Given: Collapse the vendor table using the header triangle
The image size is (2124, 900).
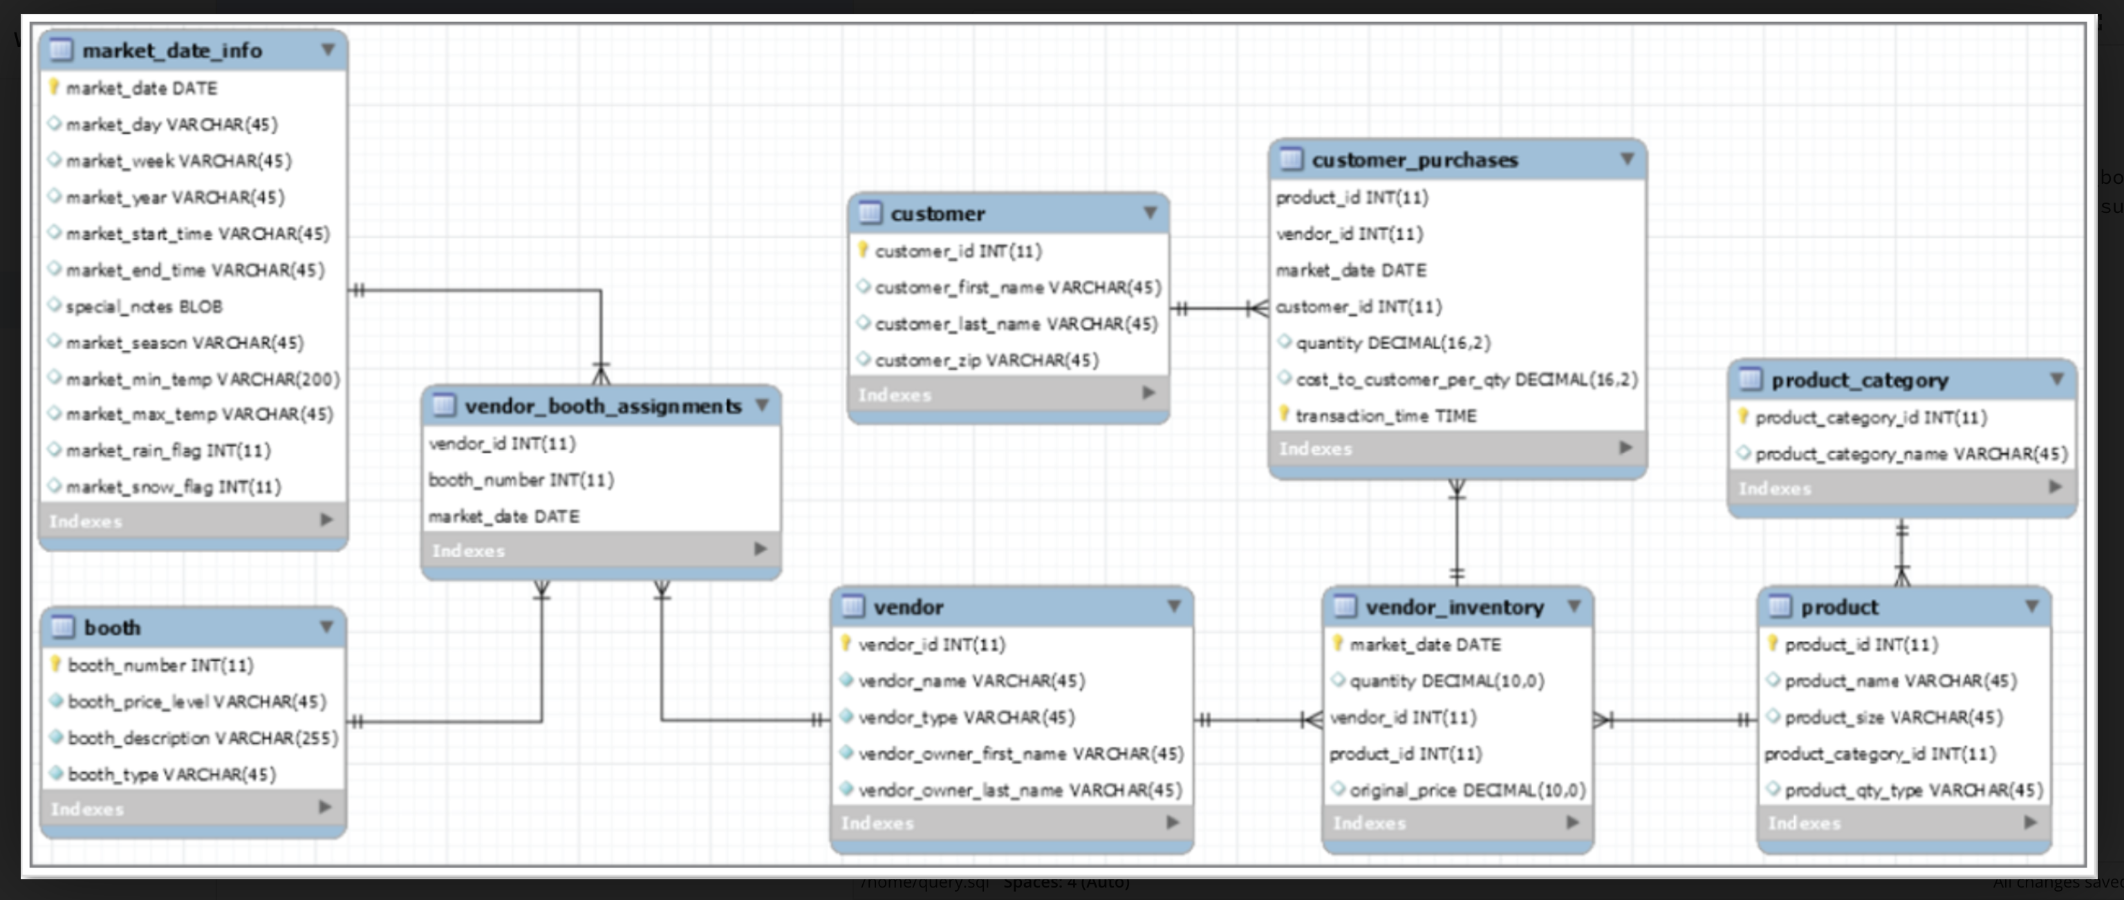Looking at the screenshot, I should (1174, 606).
